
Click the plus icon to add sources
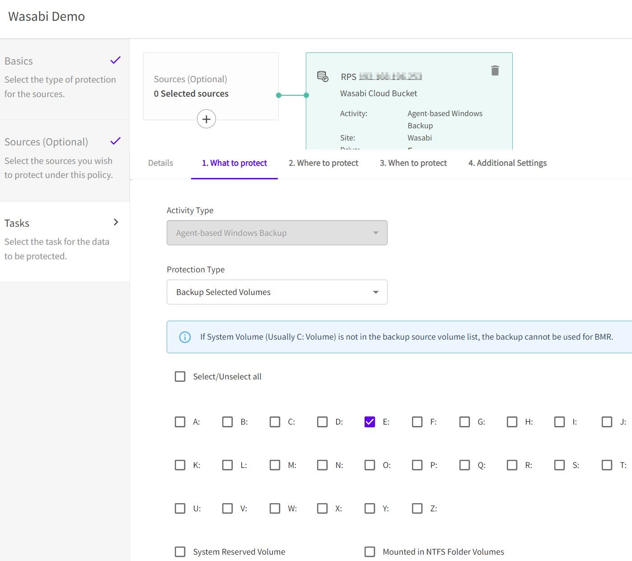click(206, 119)
